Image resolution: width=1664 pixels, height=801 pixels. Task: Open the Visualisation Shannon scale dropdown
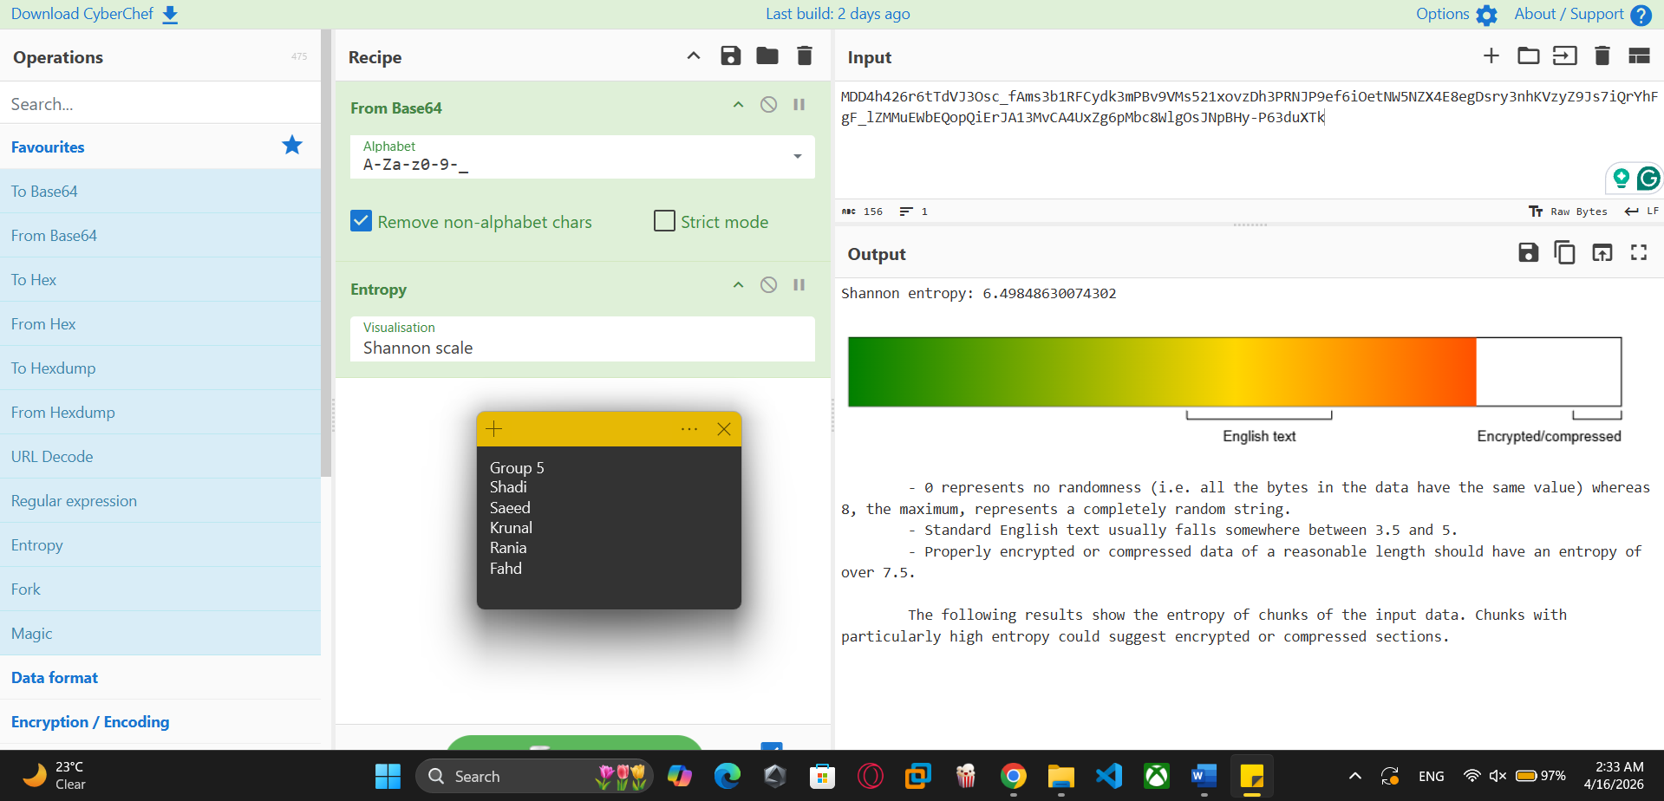coord(582,339)
